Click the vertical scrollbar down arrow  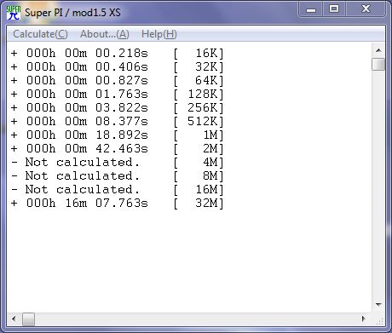pyautogui.click(x=378, y=304)
